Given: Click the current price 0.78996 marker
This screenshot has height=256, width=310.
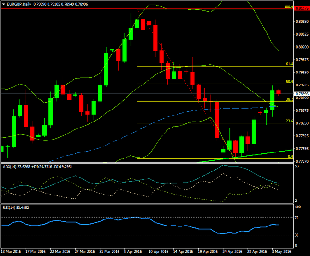Looking at the screenshot, I should 302,94.
